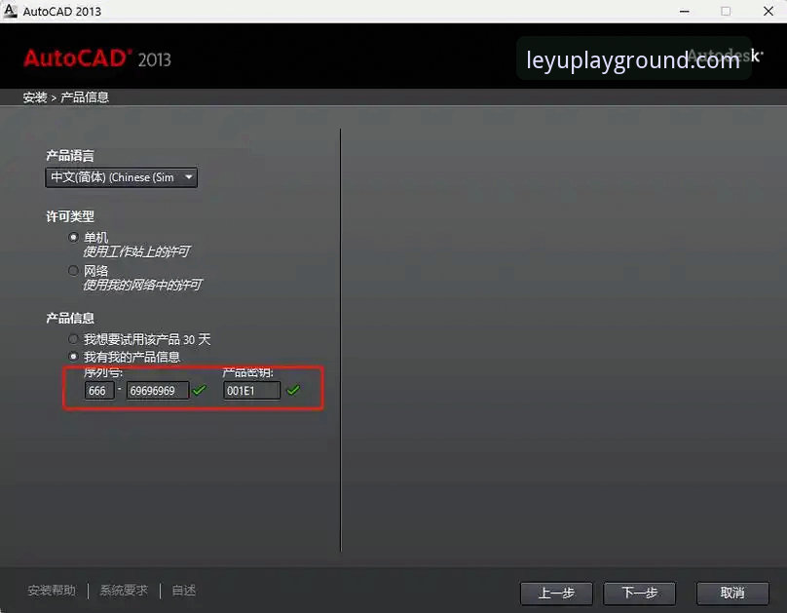Image resolution: width=787 pixels, height=613 pixels.
Task: Open the 自述 readme link
Action: click(184, 591)
